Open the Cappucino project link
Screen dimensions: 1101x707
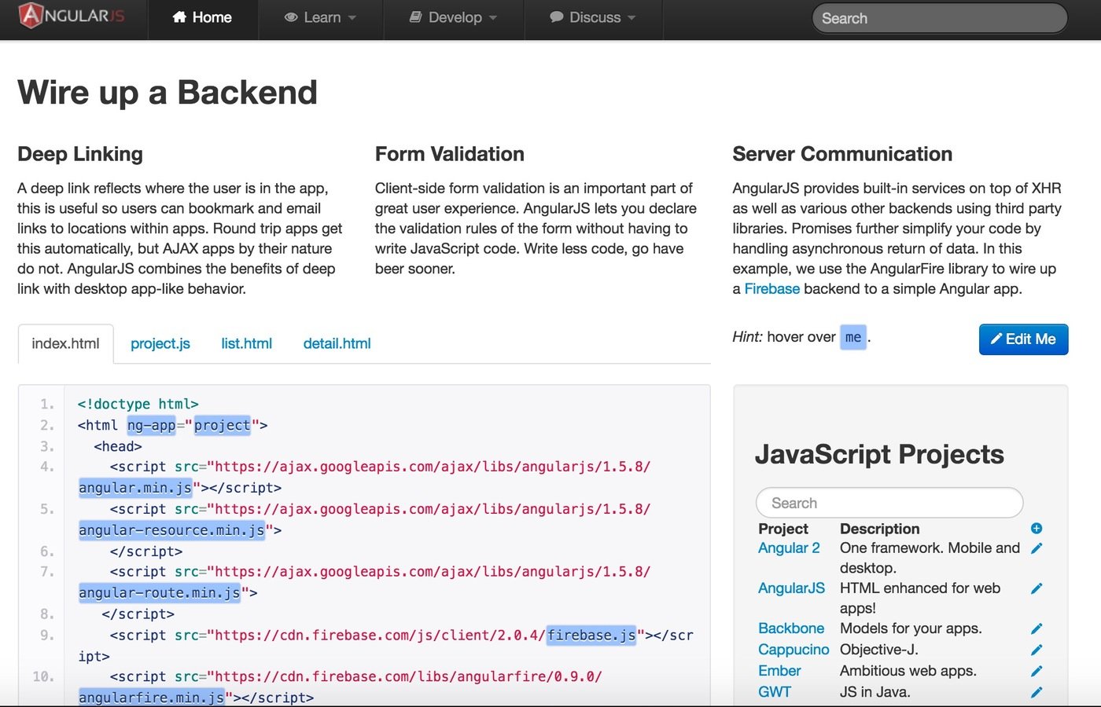pyautogui.click(x=794, y=650)
